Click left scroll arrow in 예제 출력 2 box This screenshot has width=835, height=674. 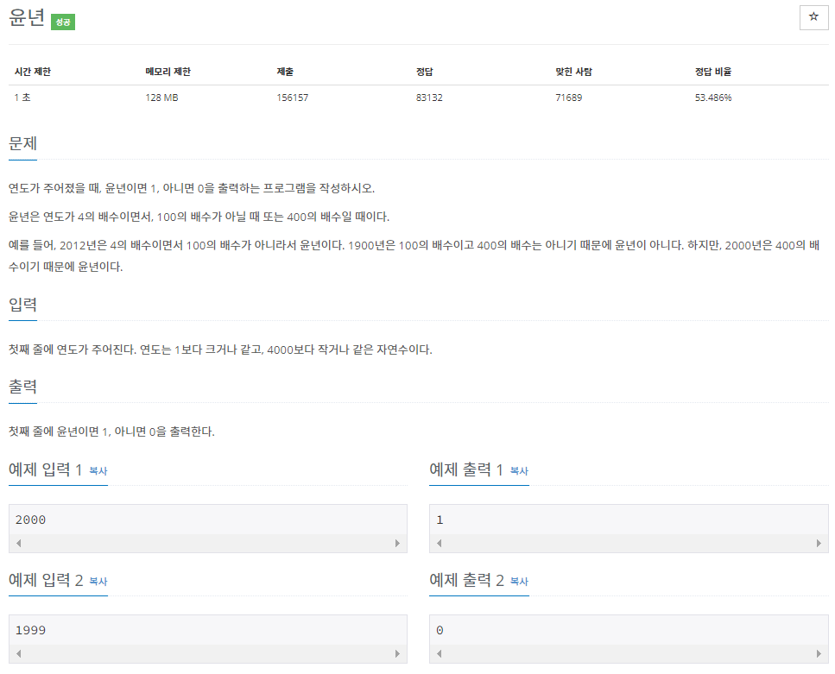440,653
